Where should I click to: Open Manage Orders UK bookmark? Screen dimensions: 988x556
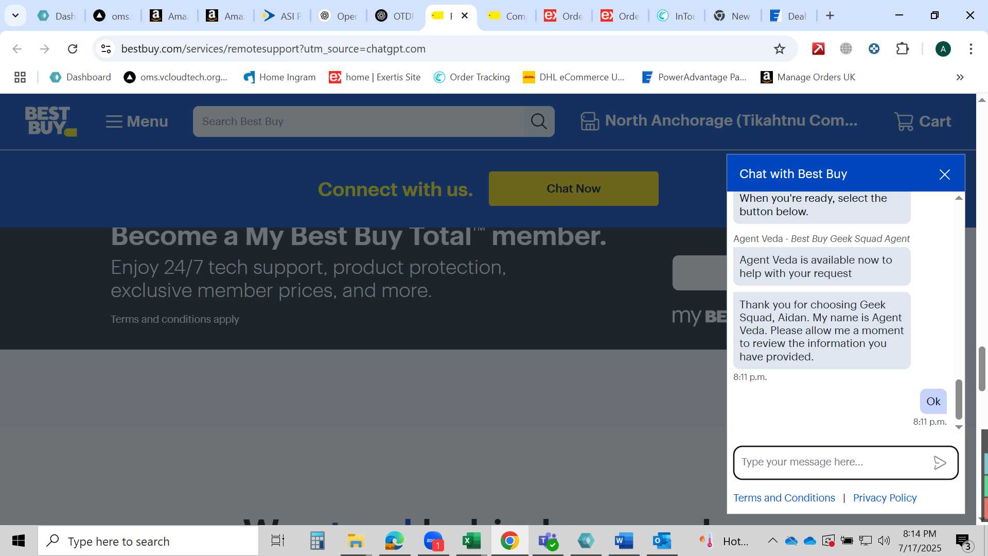(808, 77)
